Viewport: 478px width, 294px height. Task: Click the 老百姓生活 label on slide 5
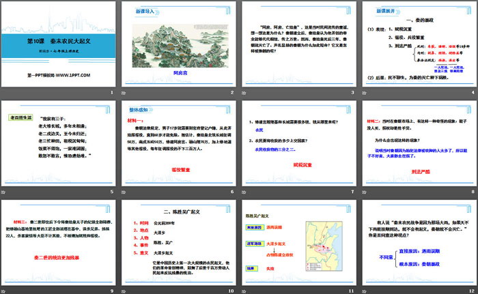(20, 117)
